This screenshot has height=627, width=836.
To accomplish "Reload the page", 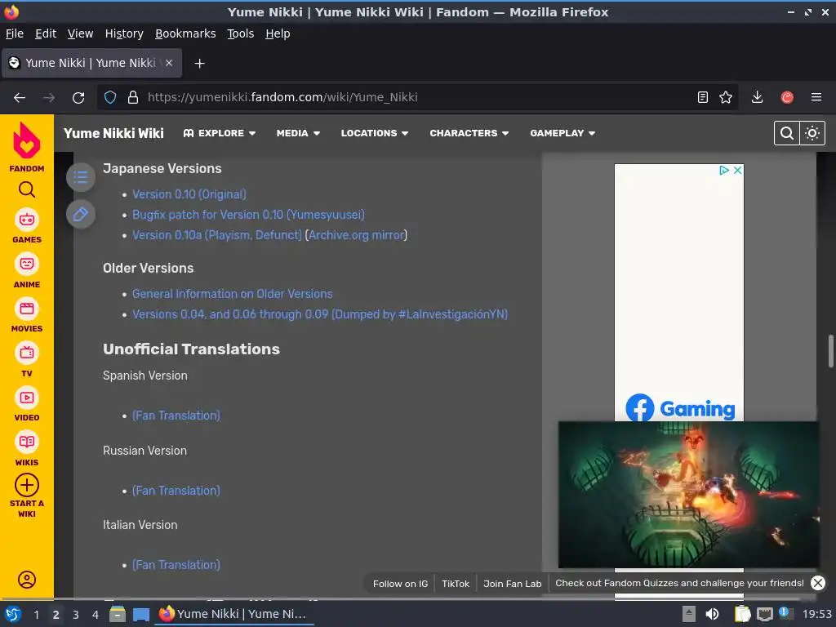I will [78, 98].
